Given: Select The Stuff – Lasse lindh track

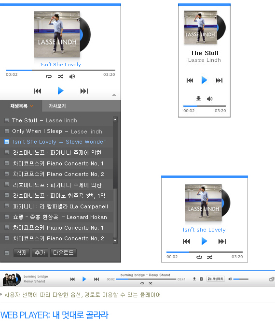Looking at the screenshot, I should point(44,120).
